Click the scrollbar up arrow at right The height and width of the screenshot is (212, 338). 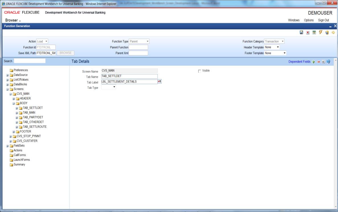[x=336, y=60]
